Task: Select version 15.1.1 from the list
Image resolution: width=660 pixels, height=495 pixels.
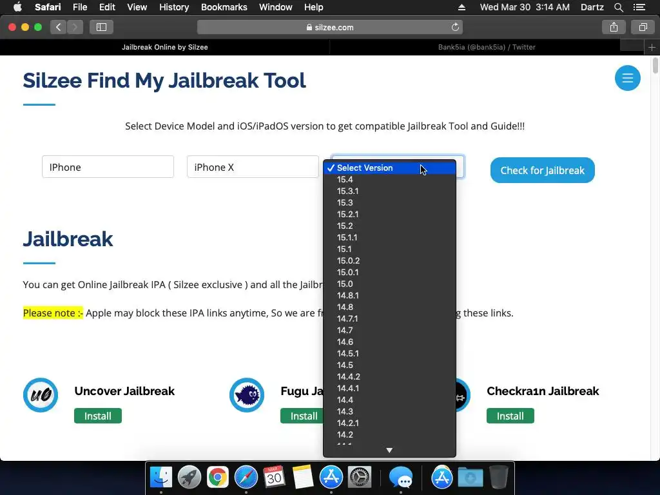Action: (389, 237)
